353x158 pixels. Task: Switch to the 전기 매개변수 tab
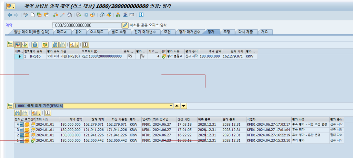pos(145,32)
